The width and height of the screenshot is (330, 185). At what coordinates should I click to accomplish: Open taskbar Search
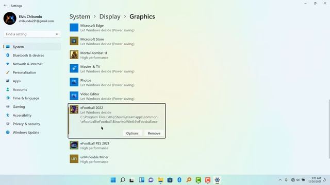click(123, 180)
